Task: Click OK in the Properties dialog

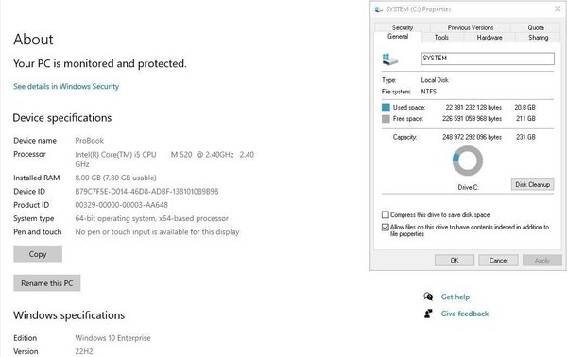Action: click(x=455, y=260)
